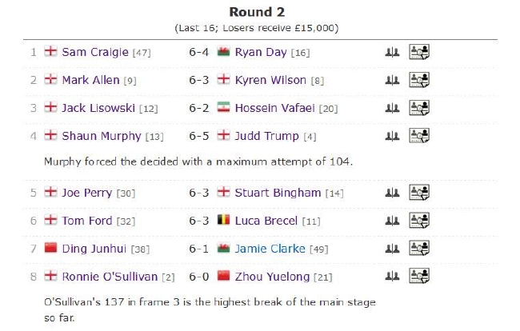520x331 pixels.
Task: Open Jamie Clarke player link
Action: tap(270, 249)
